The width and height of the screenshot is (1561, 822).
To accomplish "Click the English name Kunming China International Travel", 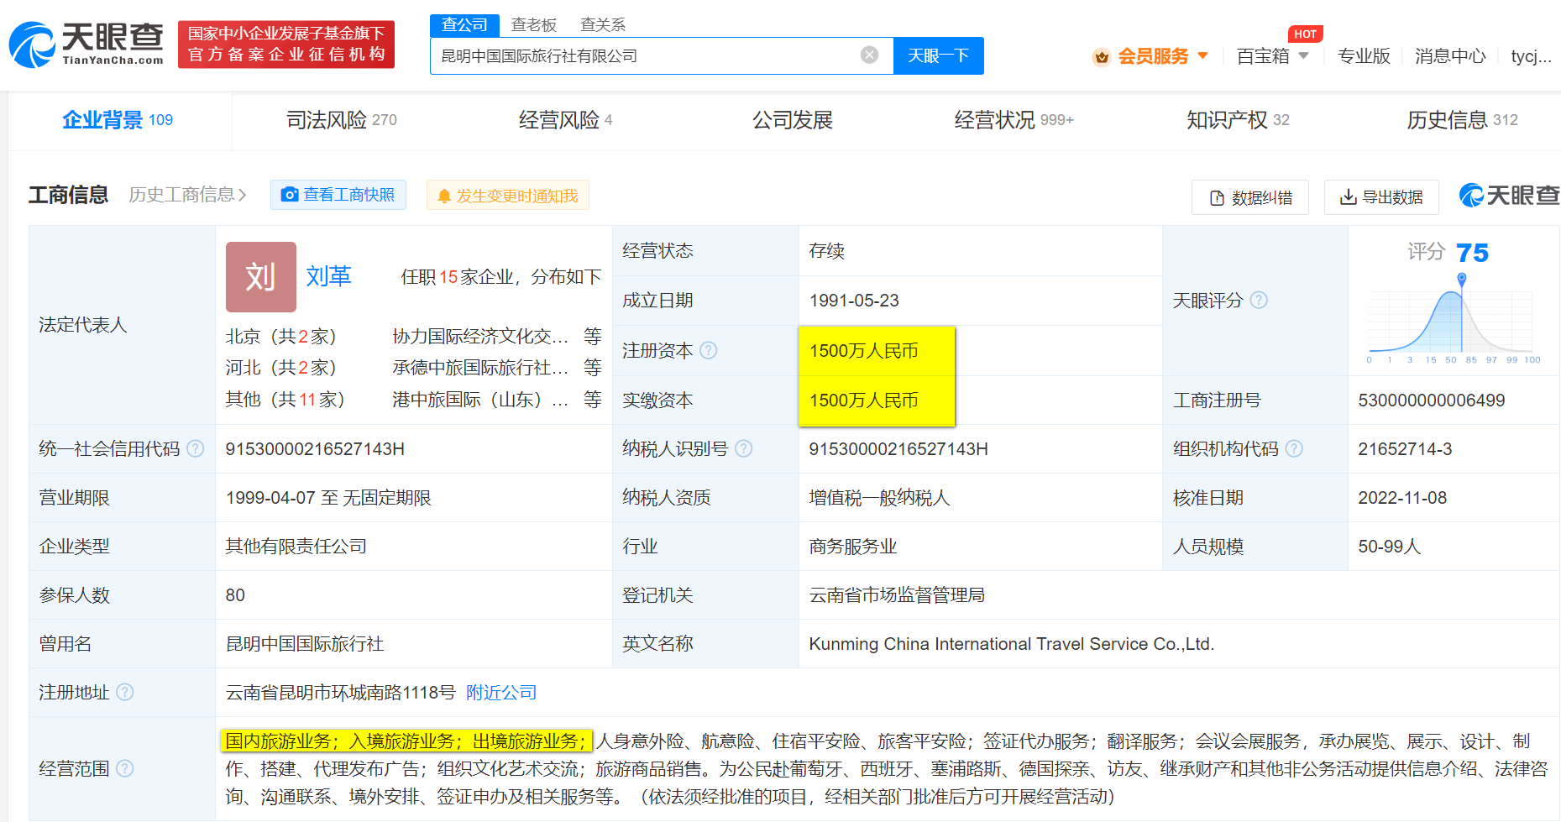I will click(x=1012, y=644).
